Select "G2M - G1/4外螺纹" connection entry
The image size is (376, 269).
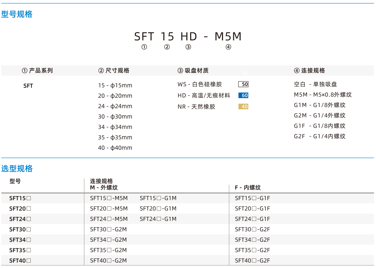tap(320, 116)
